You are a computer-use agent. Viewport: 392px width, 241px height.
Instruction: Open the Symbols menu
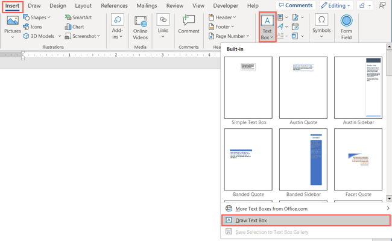click(321, 25)
